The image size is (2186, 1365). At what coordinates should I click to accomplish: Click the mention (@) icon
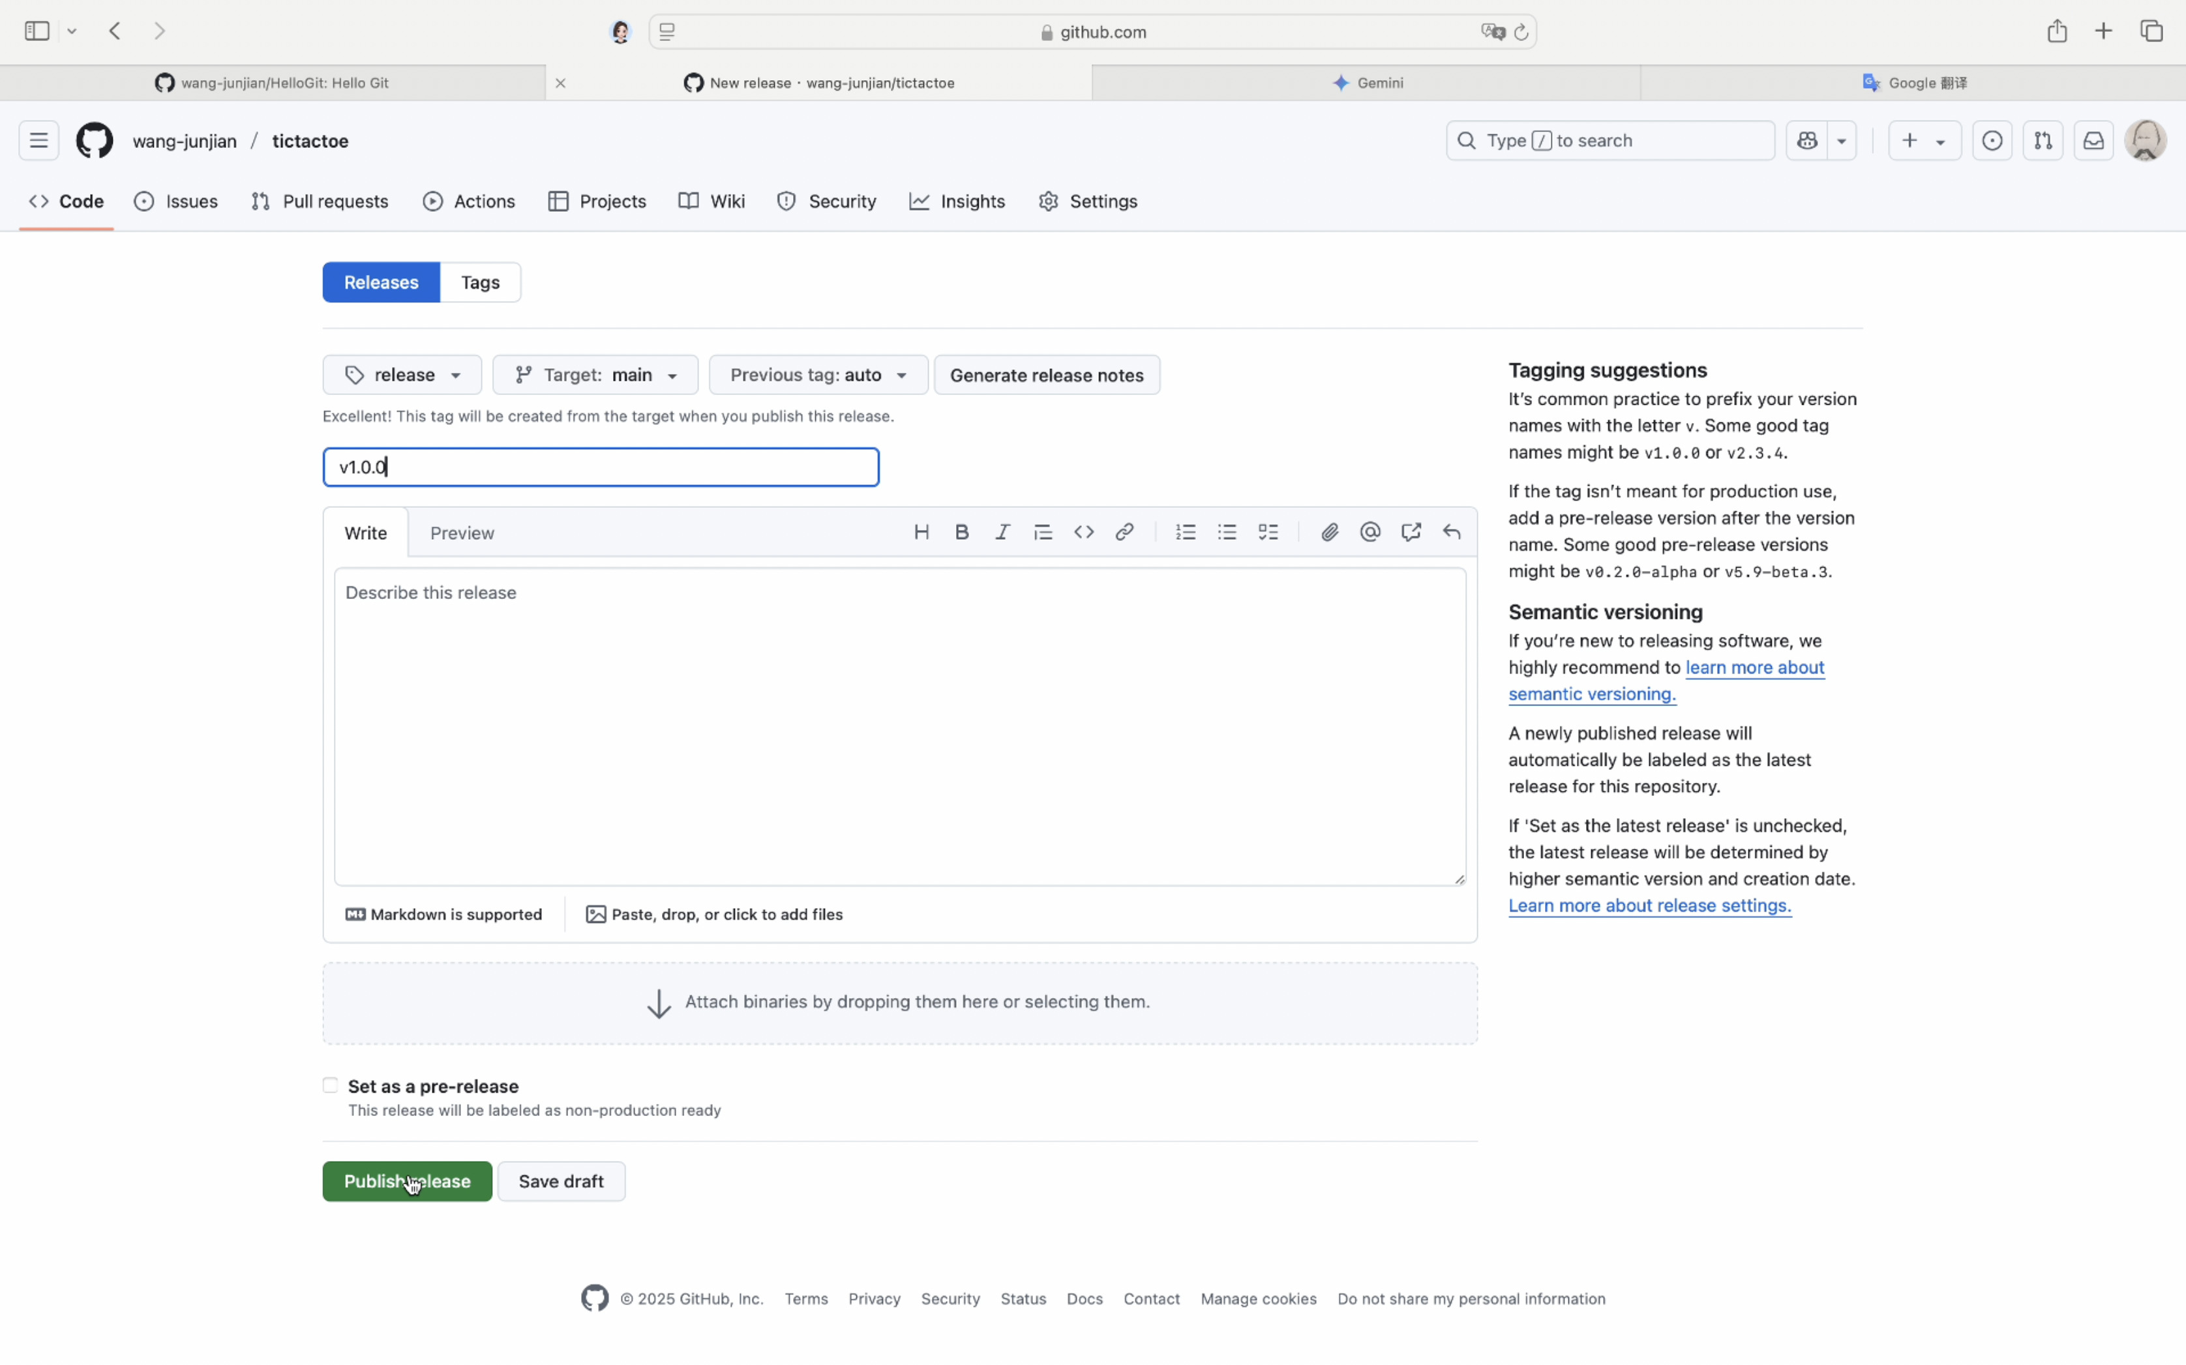click(x=1370, y=533)
